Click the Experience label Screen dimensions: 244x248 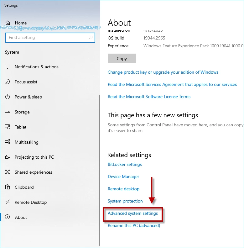pos(118,46)
